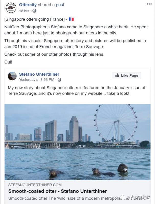155x204 pixels.
Task: Click the "18 hrs" timestamp
Action: point(24,11)
